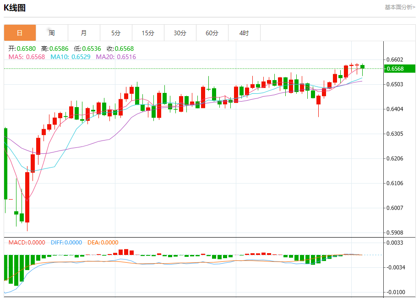Click the 0.6602 price axis label
419x298 pixels.
tap(395, 60)
